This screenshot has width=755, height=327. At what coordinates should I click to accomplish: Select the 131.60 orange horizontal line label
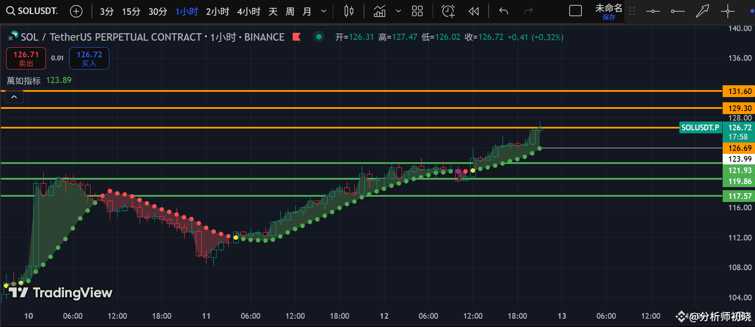pyautogui.click(x=738, y=91)
